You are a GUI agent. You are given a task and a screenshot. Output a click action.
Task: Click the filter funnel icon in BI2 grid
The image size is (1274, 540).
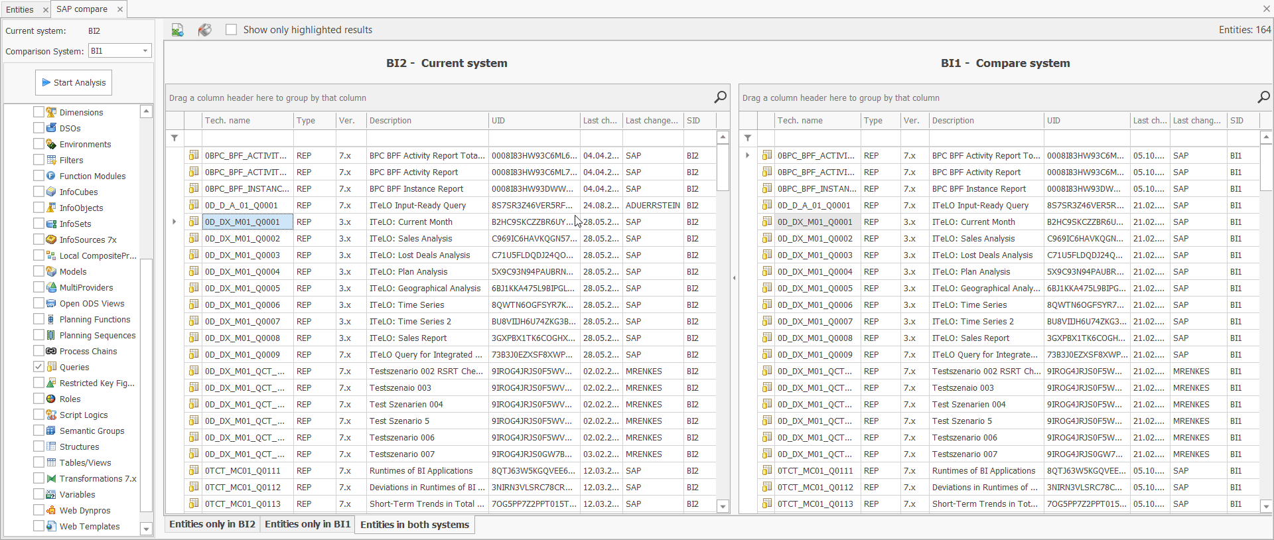point(175,138)
